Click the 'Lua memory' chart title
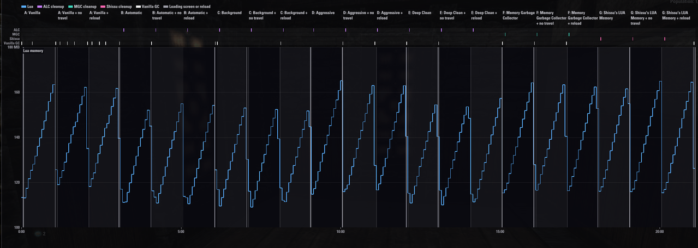This screenshot has width=698, height=248. point(33,51)
